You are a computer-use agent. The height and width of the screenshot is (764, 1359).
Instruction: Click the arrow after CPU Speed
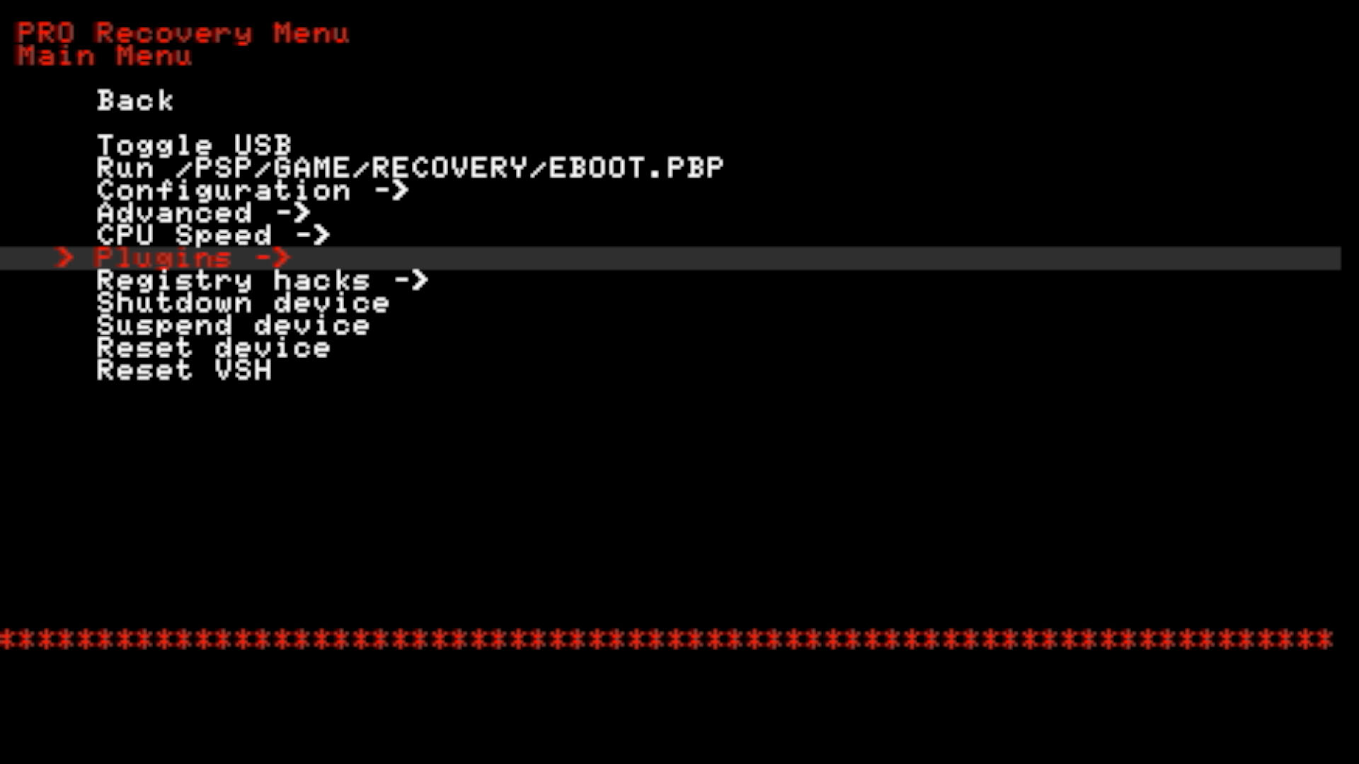[x=313, y=235]
